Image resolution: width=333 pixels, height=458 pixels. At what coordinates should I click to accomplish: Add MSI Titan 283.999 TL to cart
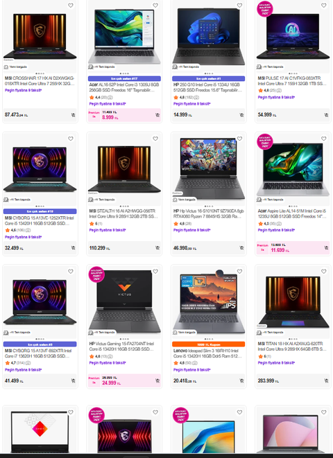(x=326, y=380)
